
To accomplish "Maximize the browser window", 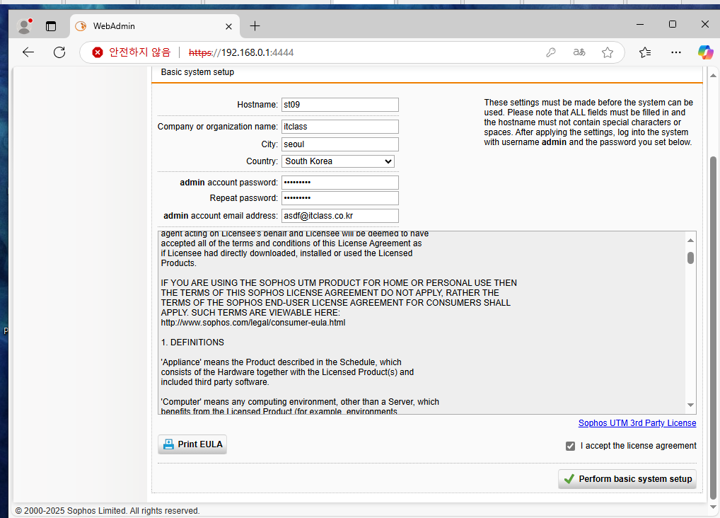I will (x=672, y=24).
